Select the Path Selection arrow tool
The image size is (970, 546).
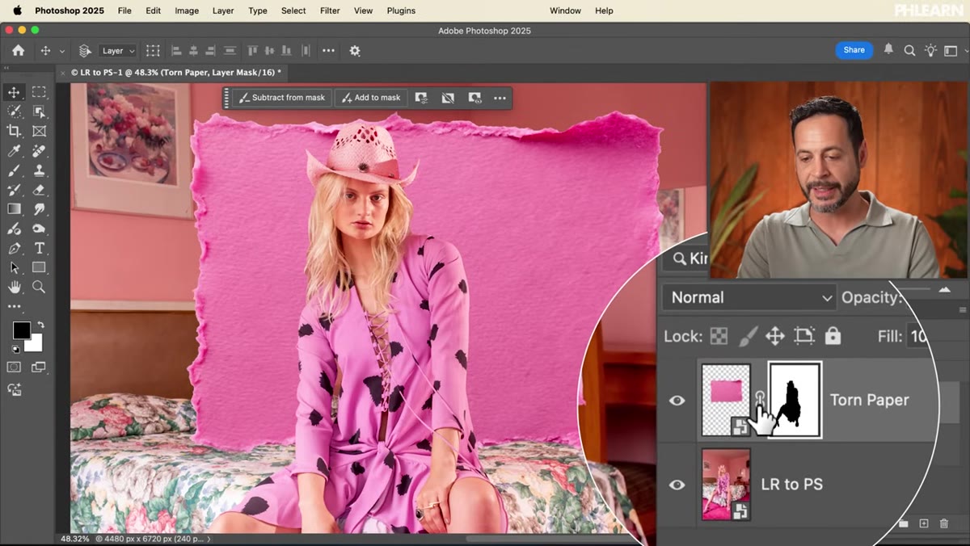click(14, 267)
